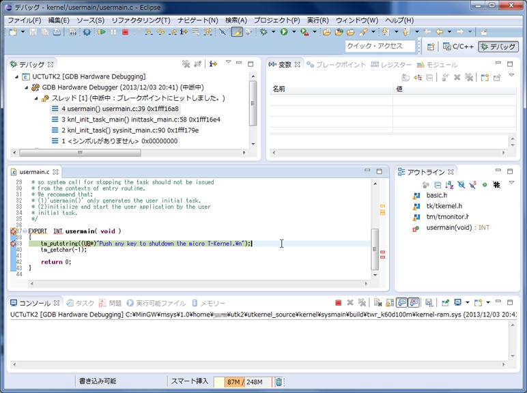Click the breakpoint marker at line 39
This screenshot has width=527, height=393.
coord(13,244)
